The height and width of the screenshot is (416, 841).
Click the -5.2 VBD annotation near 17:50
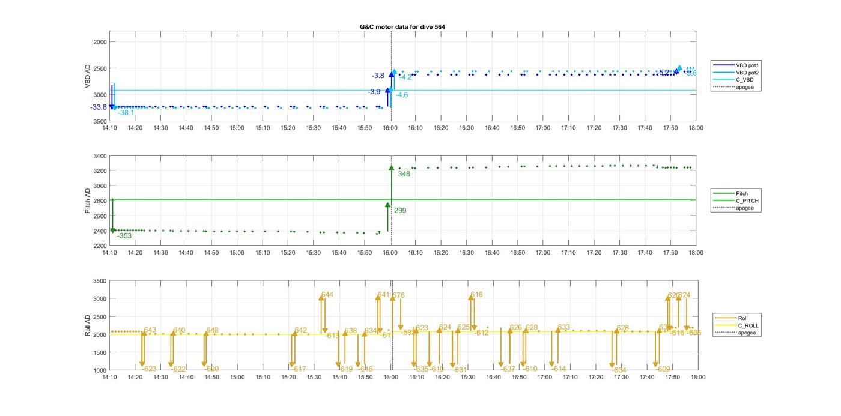pyautogui.click(x=663, y=73)
